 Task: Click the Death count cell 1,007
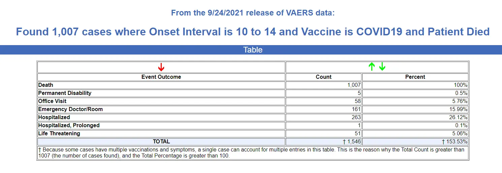(x=354, y=85)
